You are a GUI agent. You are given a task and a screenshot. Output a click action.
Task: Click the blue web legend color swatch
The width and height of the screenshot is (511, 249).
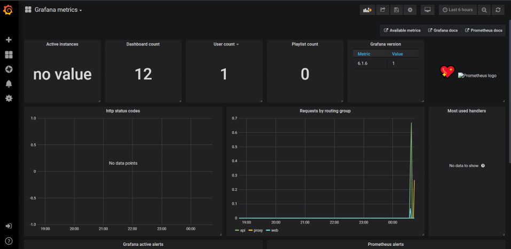click(268, 230)
